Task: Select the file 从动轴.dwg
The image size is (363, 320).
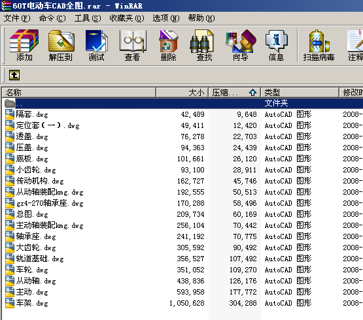Action: coord(36,281)
